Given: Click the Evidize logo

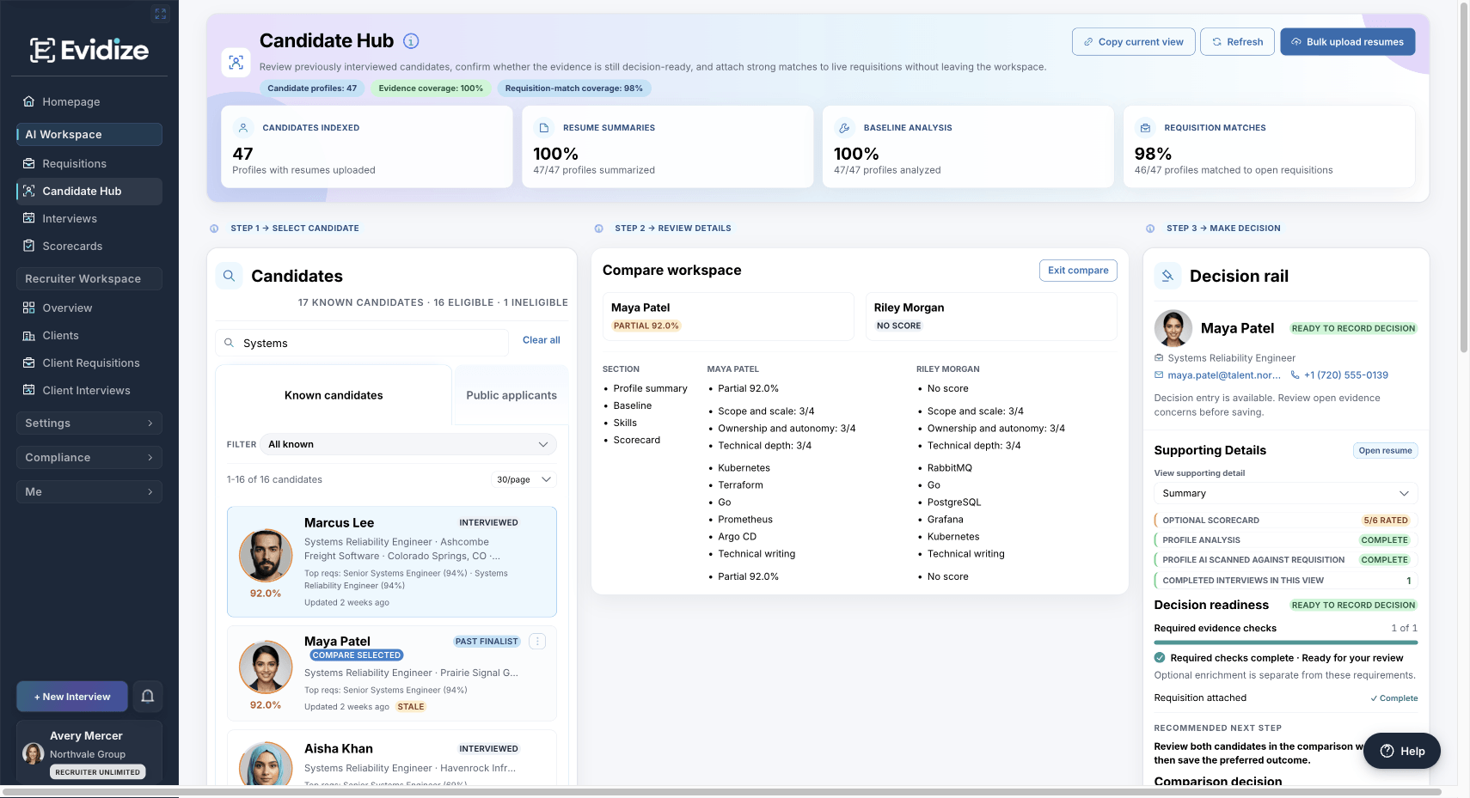Looking at the screenshot, I should 89,50.
